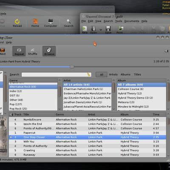Skip to Next track
The height and width of the screenshot is (170, 170).
(x=3, y=51)
